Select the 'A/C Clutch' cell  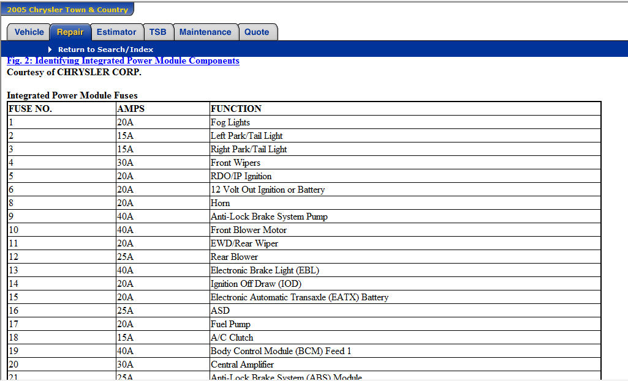pos(405,338)
